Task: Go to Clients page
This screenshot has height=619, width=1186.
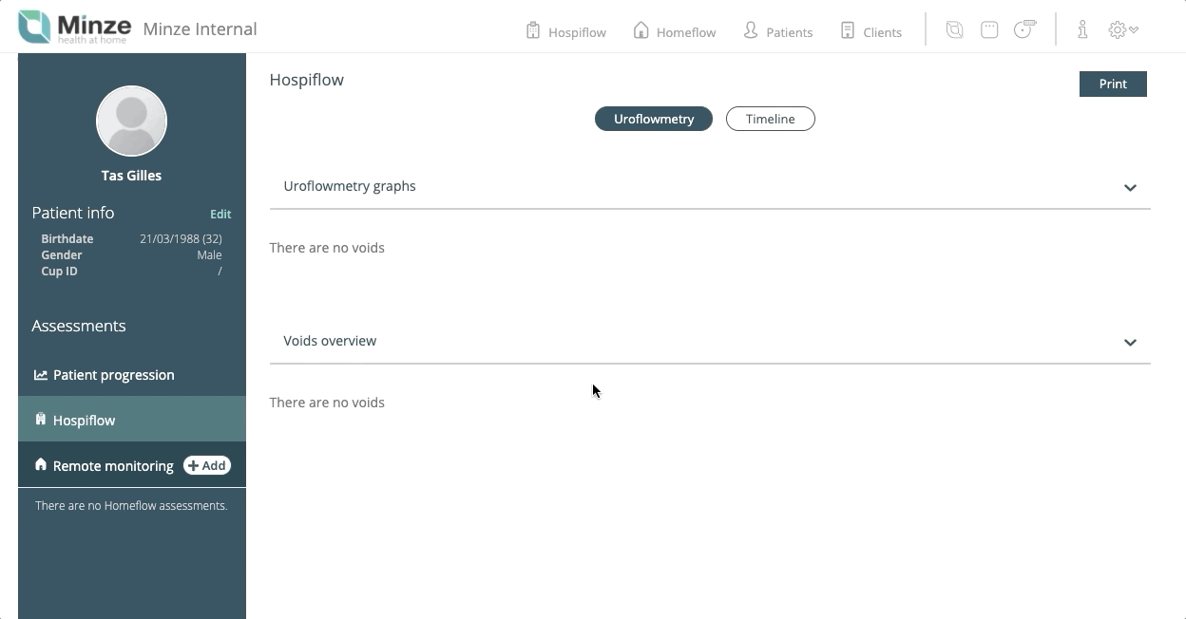Action: (870, 31)
